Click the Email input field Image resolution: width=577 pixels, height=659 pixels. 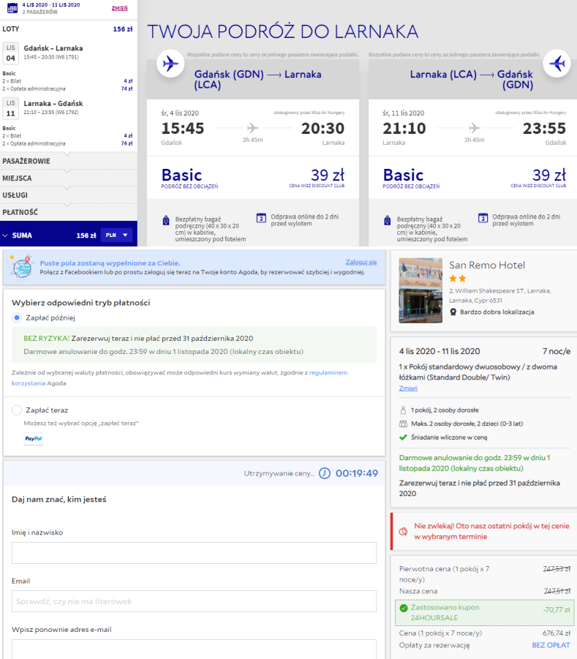click(x=194, y=601)
